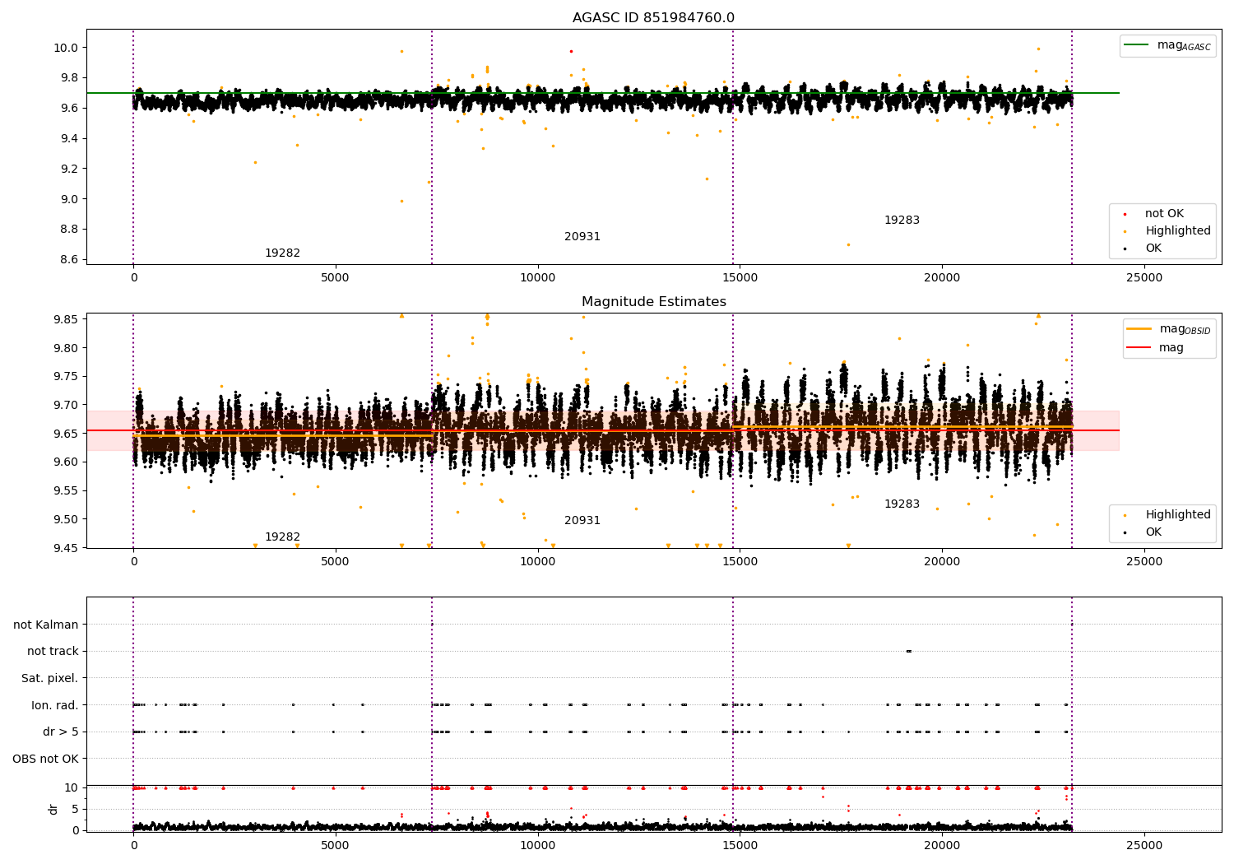Select the 9.85 y-axis tick of middle plot

(x=66, y=319)
